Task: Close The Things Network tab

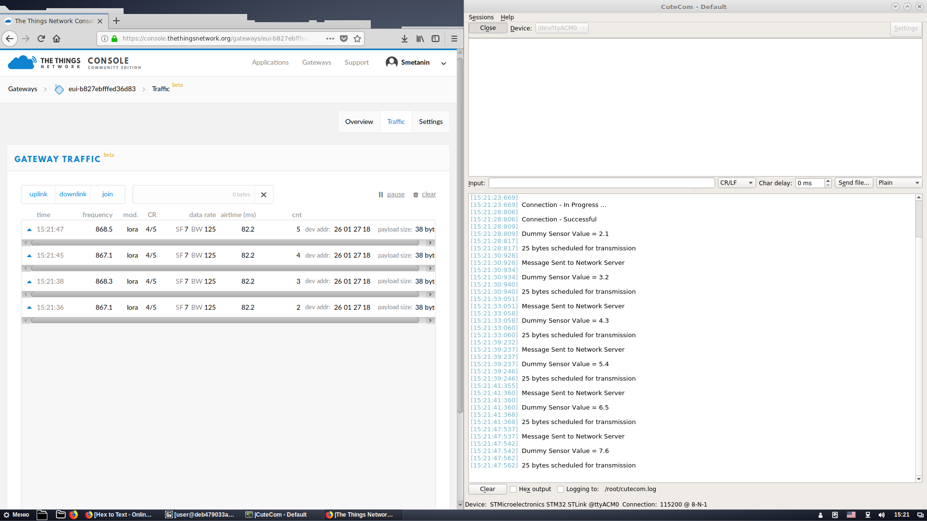Action: pos(100,21)
